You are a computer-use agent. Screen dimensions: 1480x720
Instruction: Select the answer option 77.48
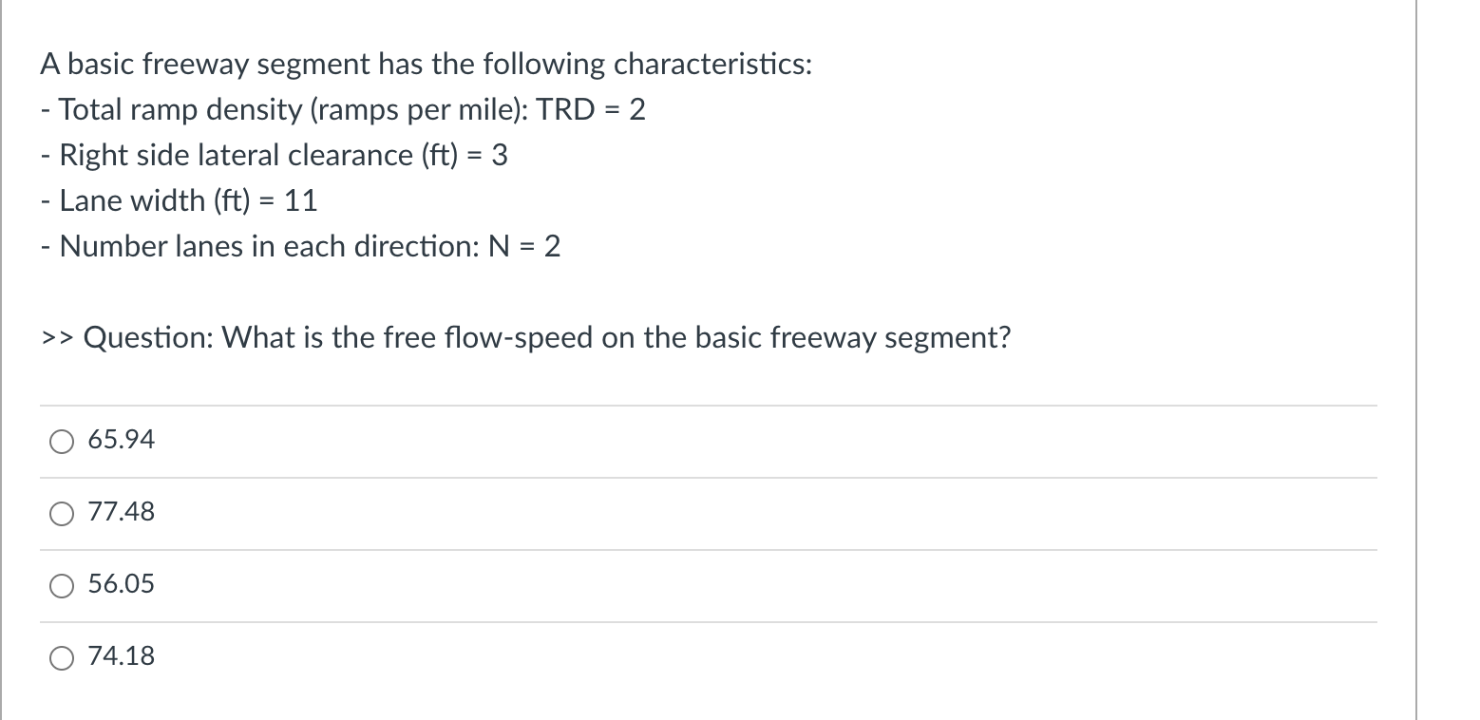pos(120,512)
